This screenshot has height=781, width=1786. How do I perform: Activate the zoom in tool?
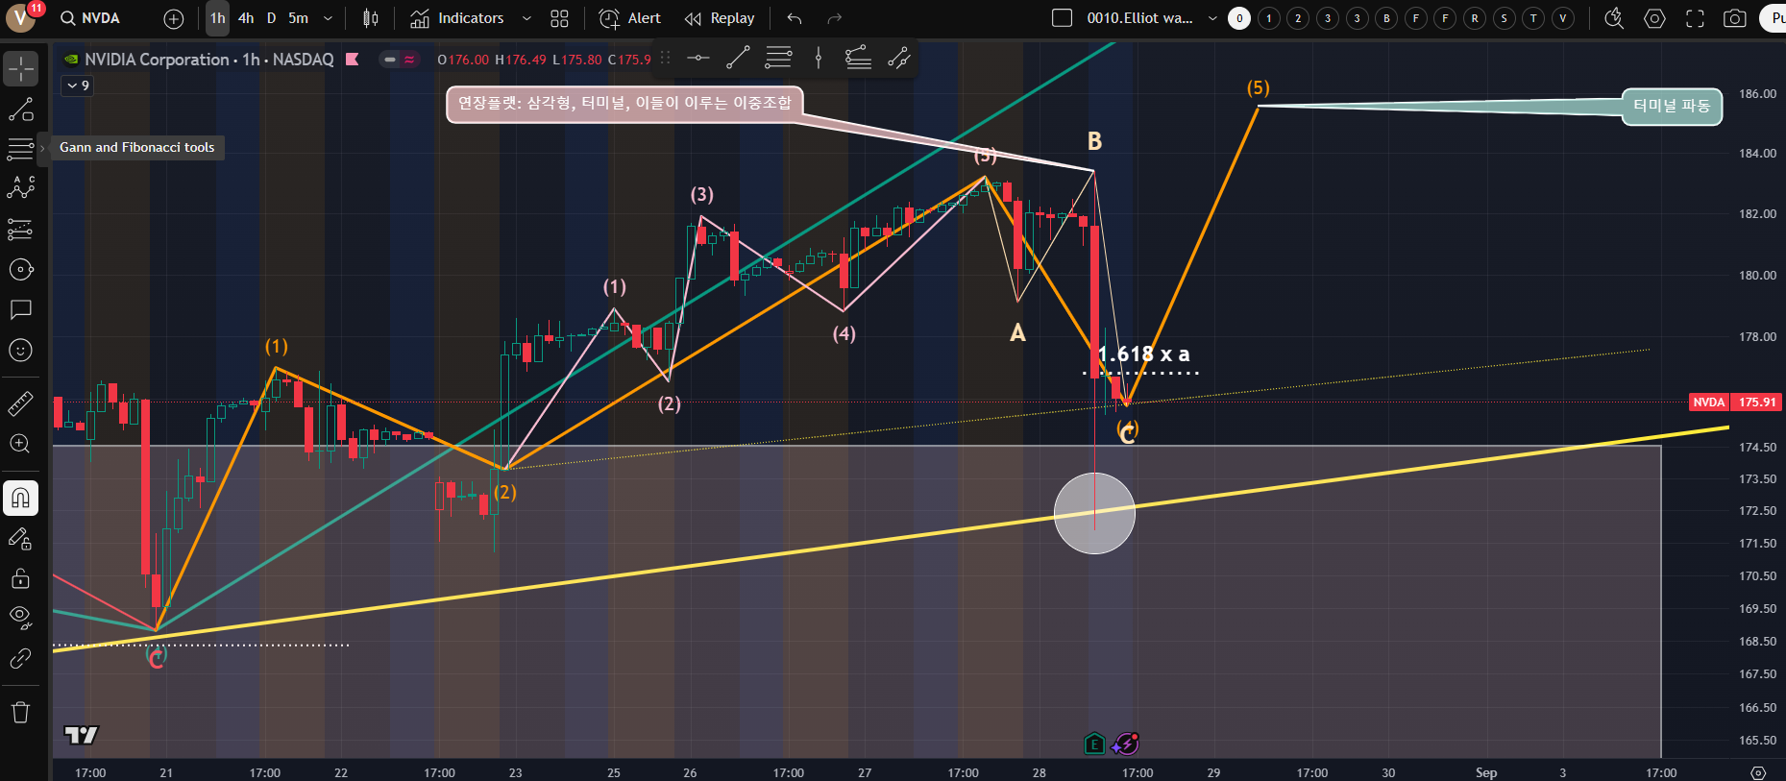20,444
